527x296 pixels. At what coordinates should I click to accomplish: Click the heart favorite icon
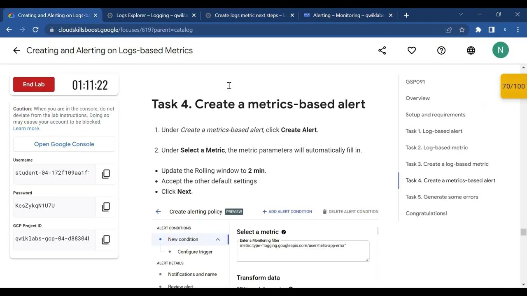(x=412, y=50)
